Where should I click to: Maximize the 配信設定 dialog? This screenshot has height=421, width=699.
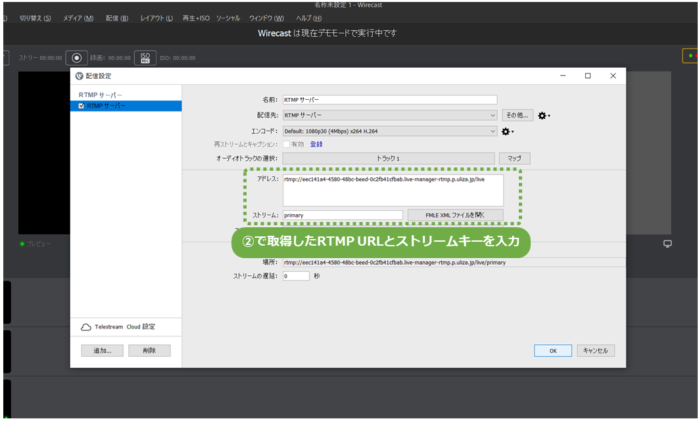588,76
